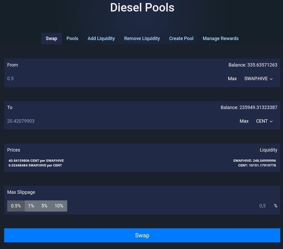283x249 pixels.
Task: Select 1% max slippage
Action: click(31, 206)
